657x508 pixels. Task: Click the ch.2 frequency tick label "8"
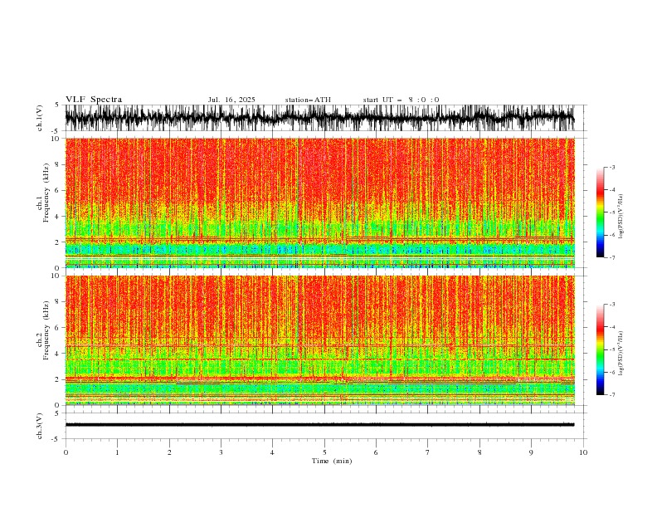point(57,302)
